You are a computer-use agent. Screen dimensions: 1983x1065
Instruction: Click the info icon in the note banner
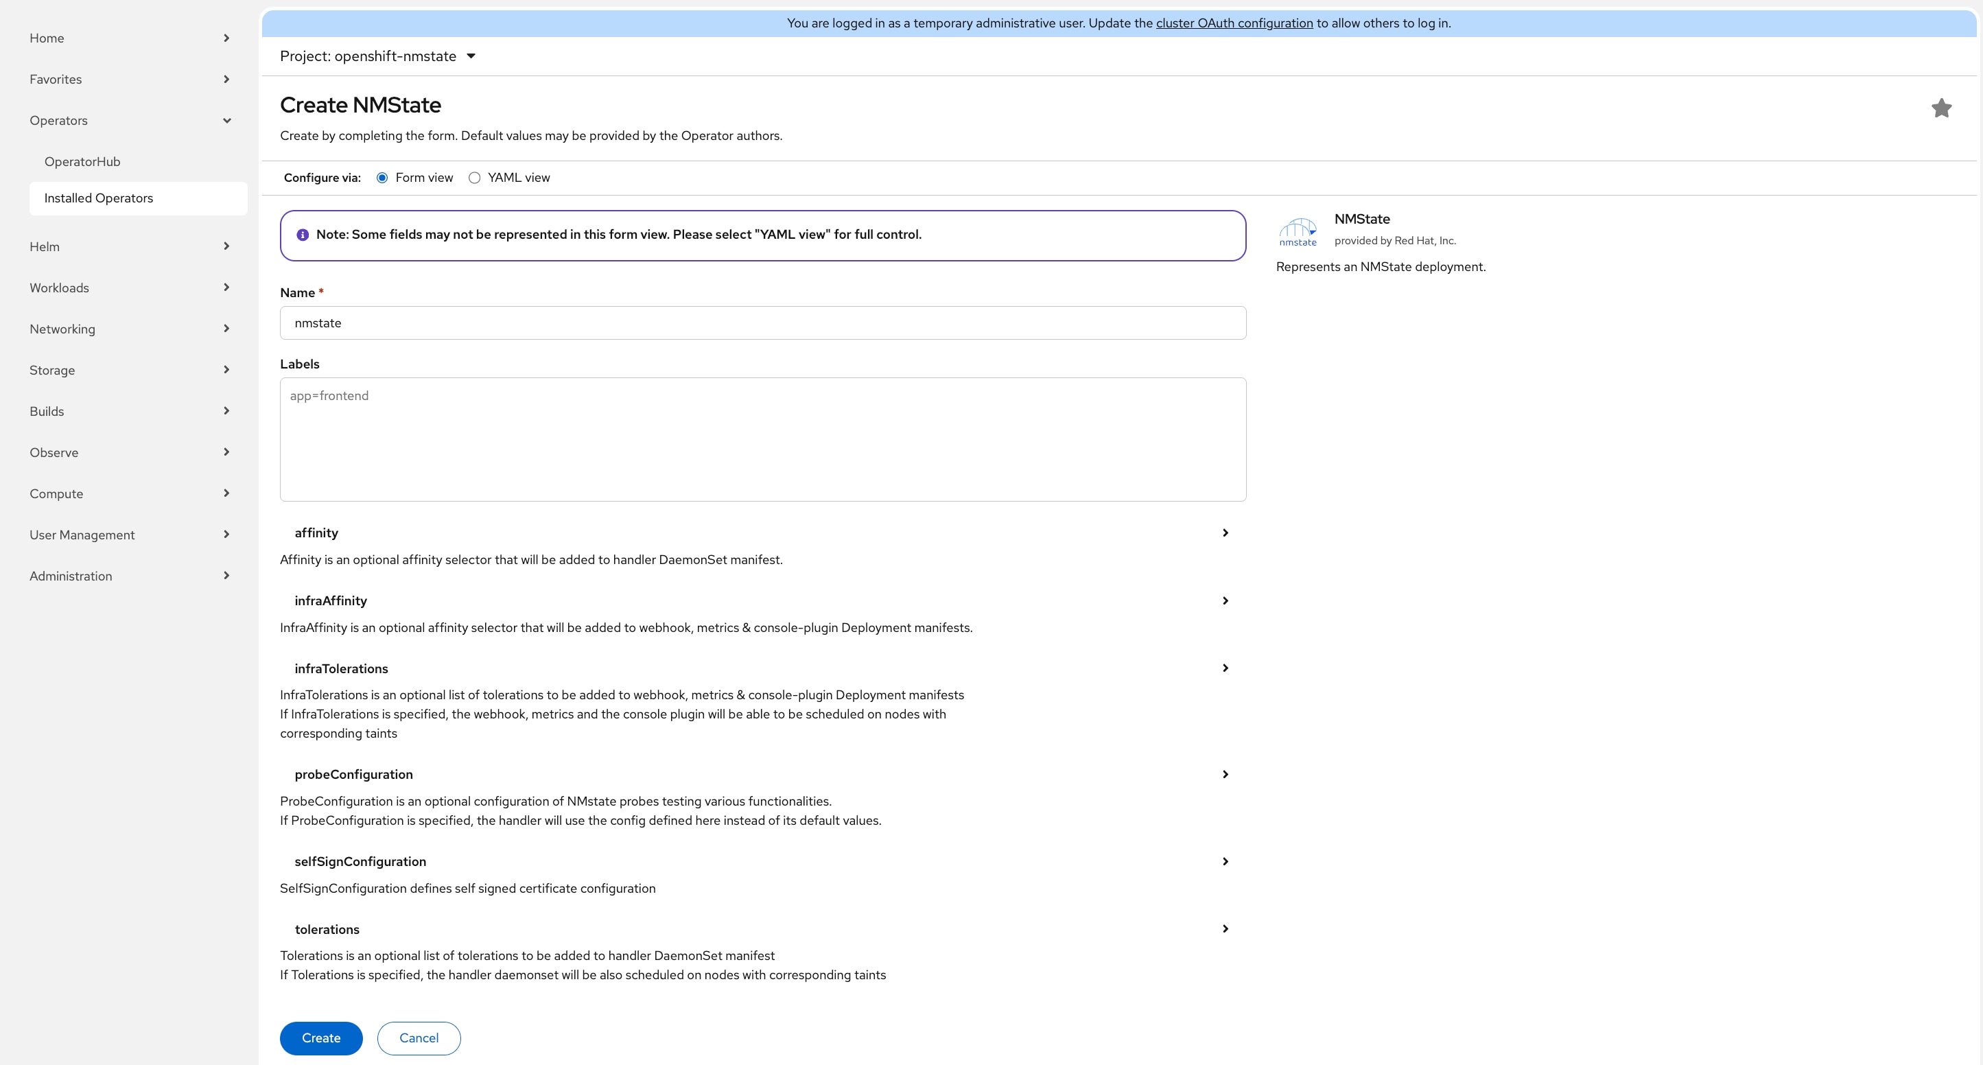(x=303, y=235)
